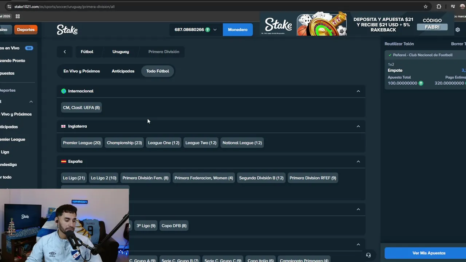Select the Anticipadas tab

pyautogui.click(x=123, y=71)
